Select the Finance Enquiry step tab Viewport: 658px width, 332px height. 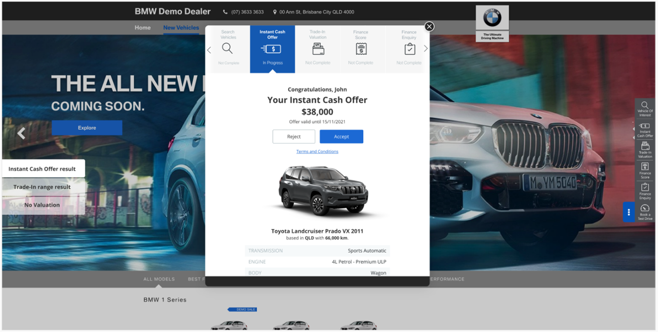pos(409,48)
